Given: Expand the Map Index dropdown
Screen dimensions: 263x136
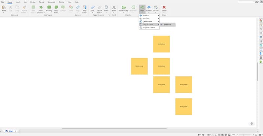Looking at the screenshot, I should click(84, 12).
